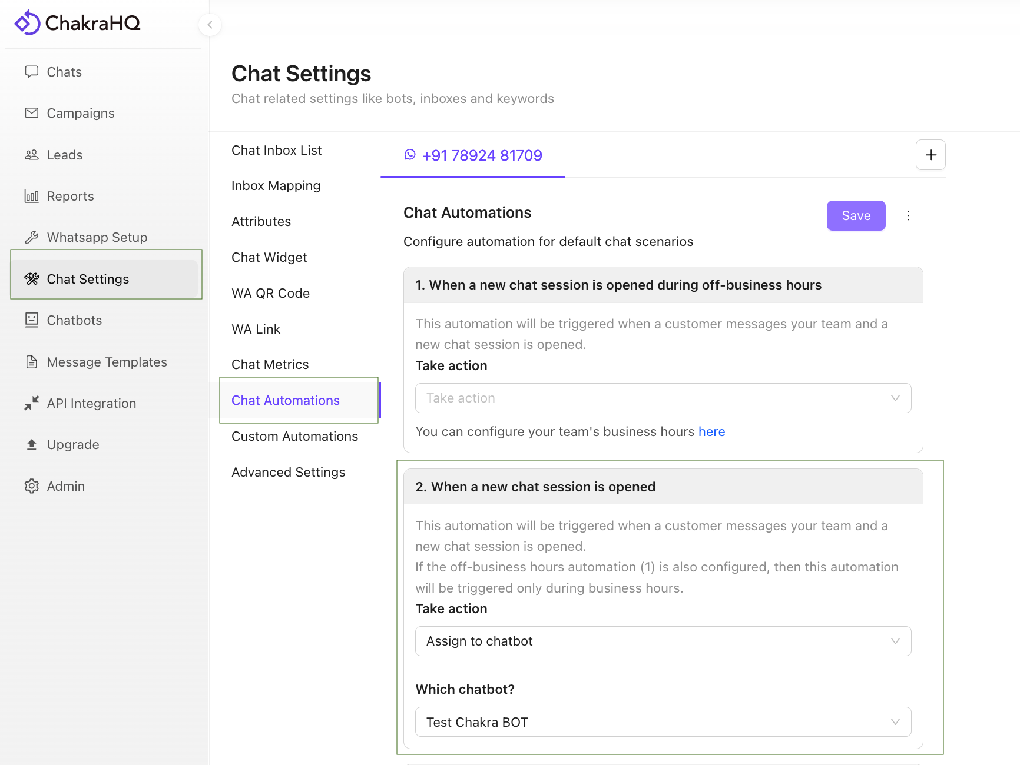Expand the empty Take action dropdown
1020x765 pixels.
point(663,398)
